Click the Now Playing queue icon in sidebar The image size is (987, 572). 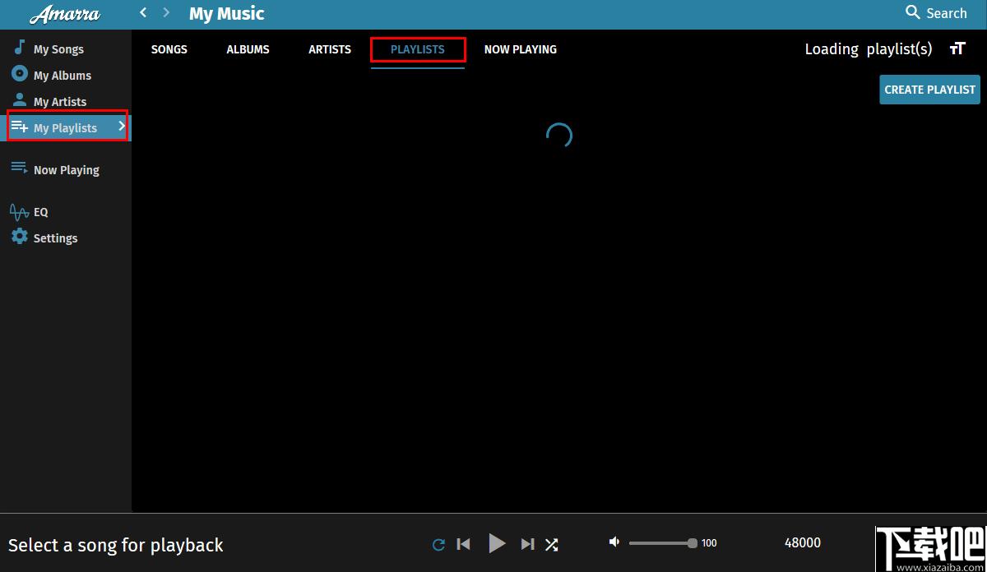tap(19, 168)
